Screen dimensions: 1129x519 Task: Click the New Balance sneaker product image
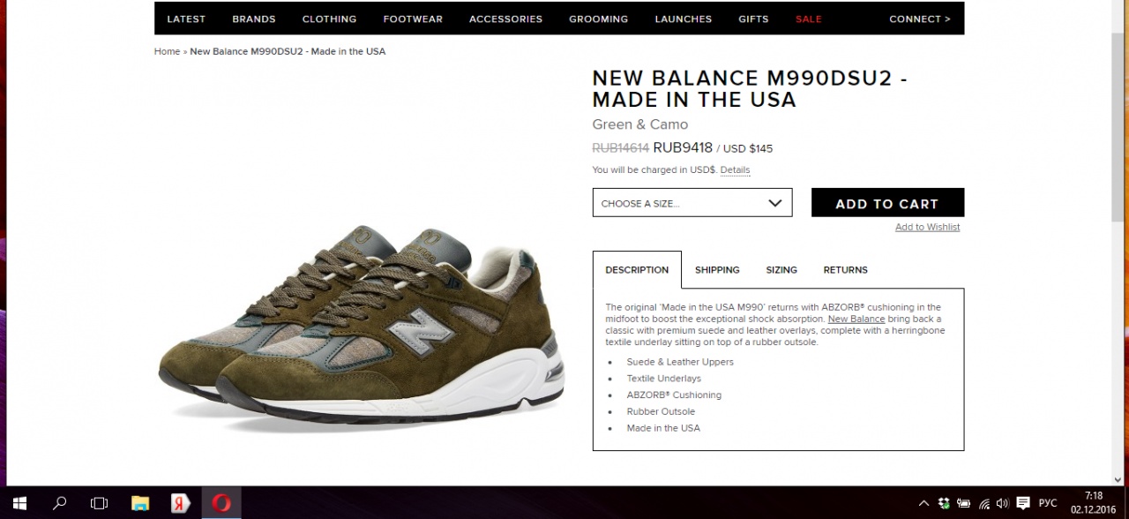tap(362, 325)
